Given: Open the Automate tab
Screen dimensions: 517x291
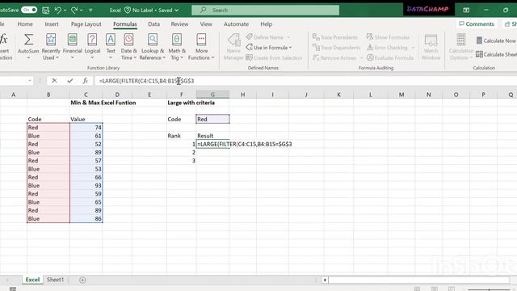Looking at the screenshot, I should pyautogui.click(x=236, y=24).
